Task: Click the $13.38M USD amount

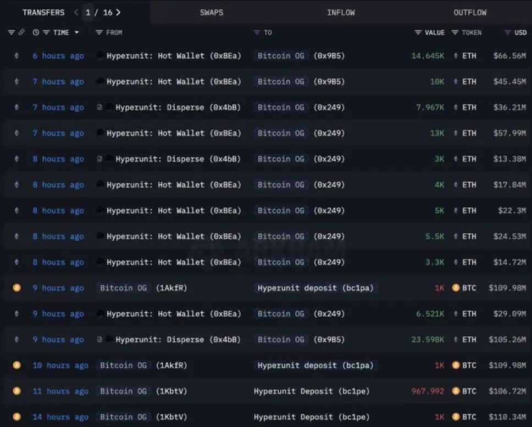Action: (x=509, y=159)
